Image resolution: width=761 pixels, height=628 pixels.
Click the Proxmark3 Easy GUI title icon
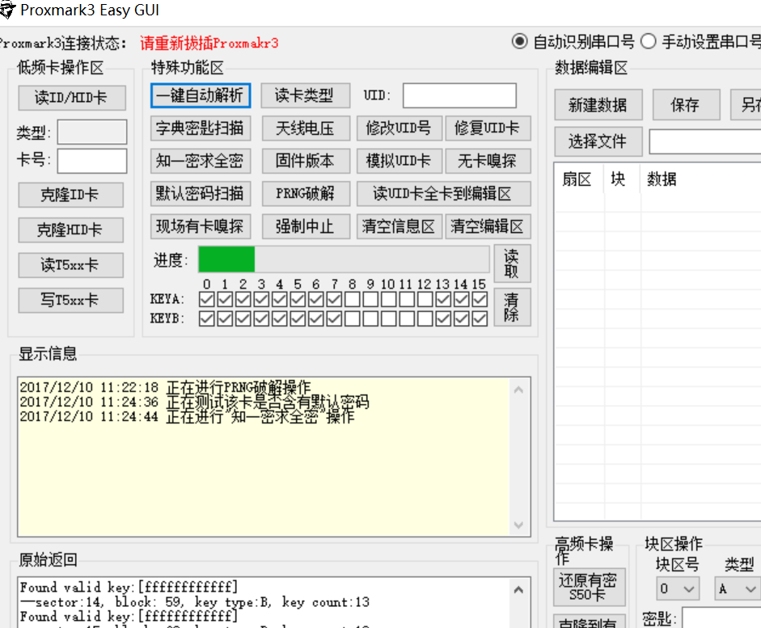click(x=6, y=11)
